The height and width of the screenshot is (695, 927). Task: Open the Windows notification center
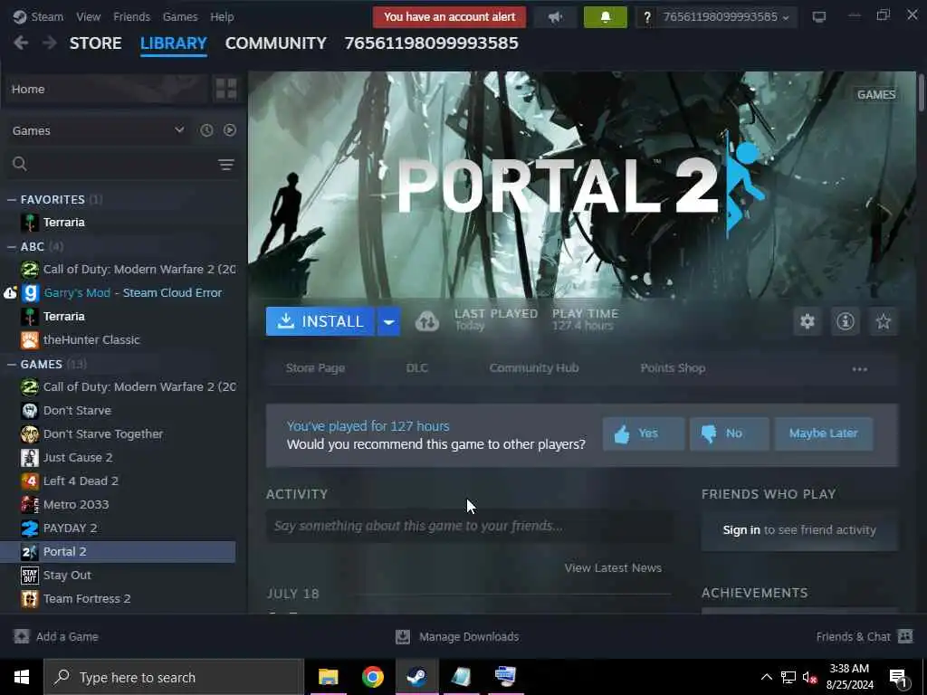tap(899, 678)
